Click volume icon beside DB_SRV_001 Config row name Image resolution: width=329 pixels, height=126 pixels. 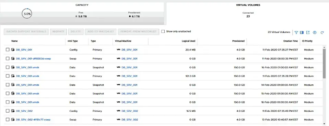[13, 50]
